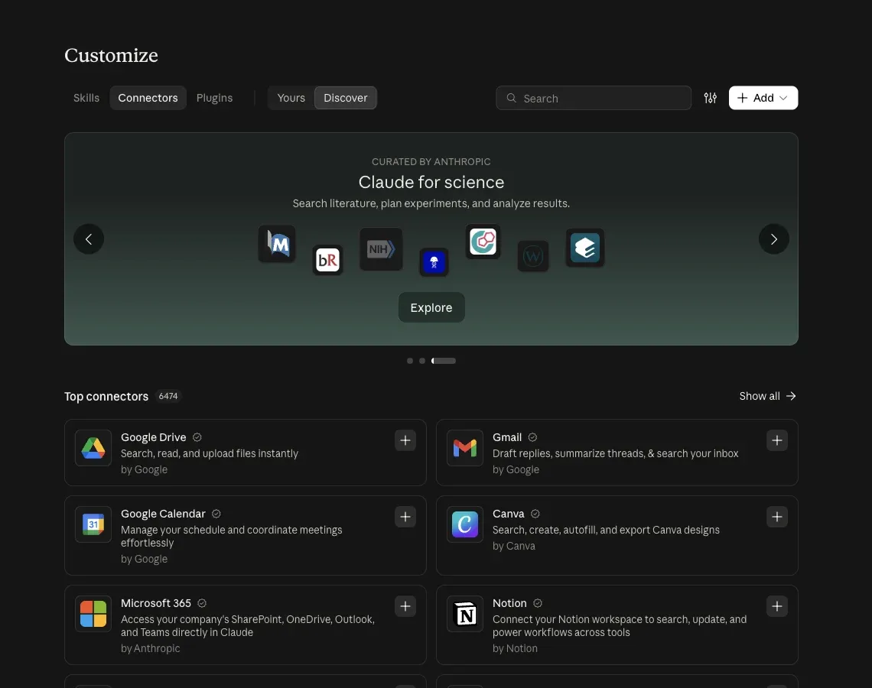Click the teal molecule connector icon

[x=483, y=242]
